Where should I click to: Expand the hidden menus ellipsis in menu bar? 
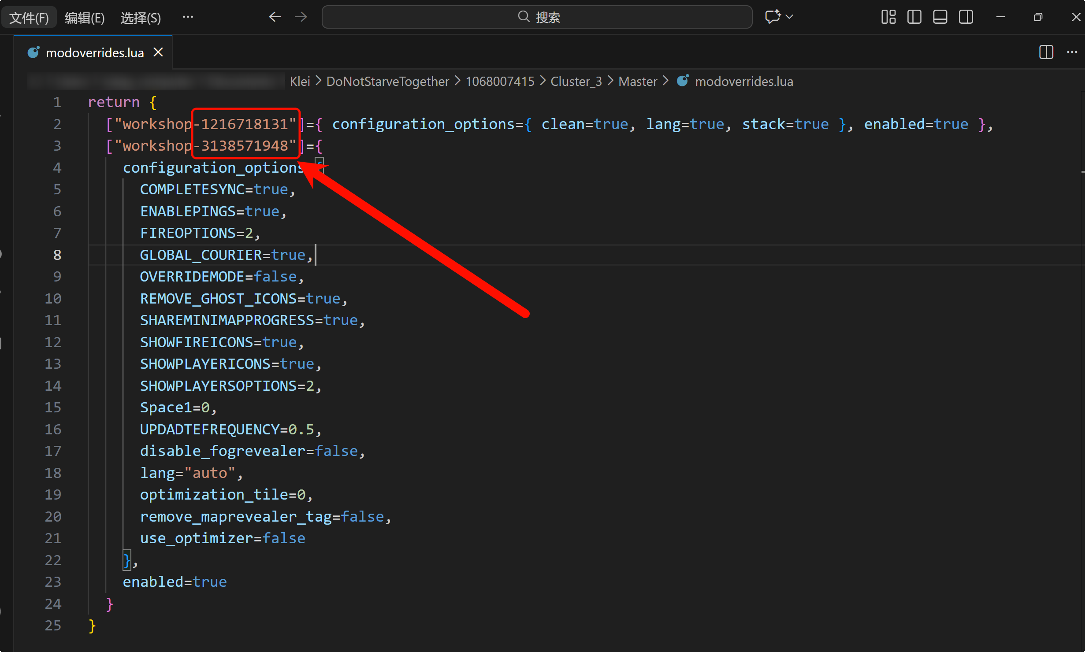tap(188, 17)
